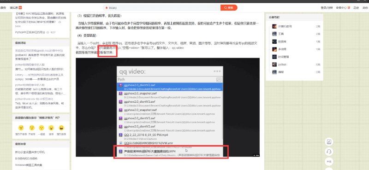Click the Path header in Listary screenshot

coord(121,80)
